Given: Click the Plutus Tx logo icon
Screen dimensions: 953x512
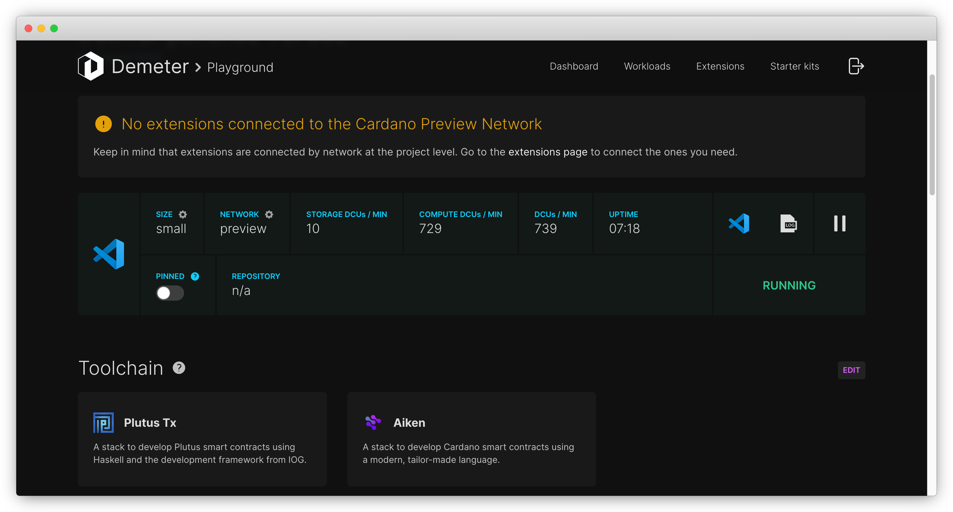Looking at the screenshot, I should 103,423.
